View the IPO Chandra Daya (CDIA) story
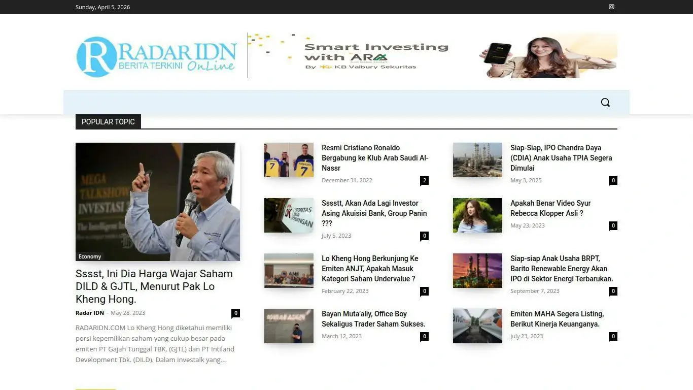The width and height of the screenshot is (693, 390). [x=561, y=157]
